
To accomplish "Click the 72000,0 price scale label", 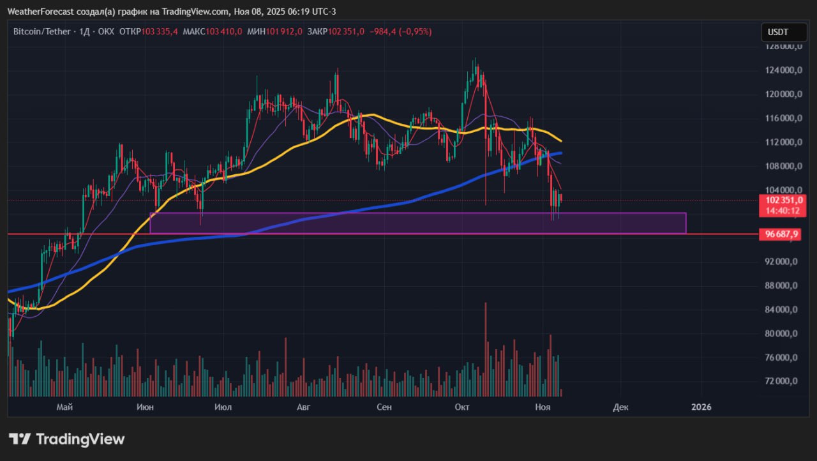I will coord(781,381).
